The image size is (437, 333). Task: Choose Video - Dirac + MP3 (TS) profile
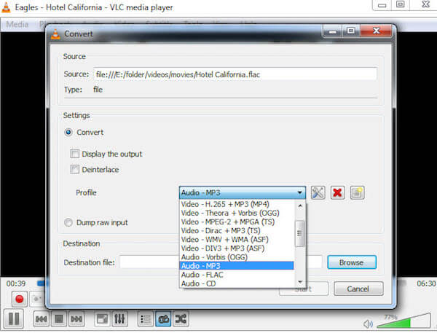(x=237, y=231)
